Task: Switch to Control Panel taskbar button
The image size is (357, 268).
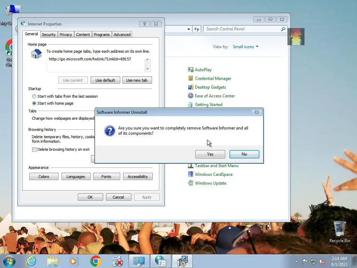Action: 139,261
